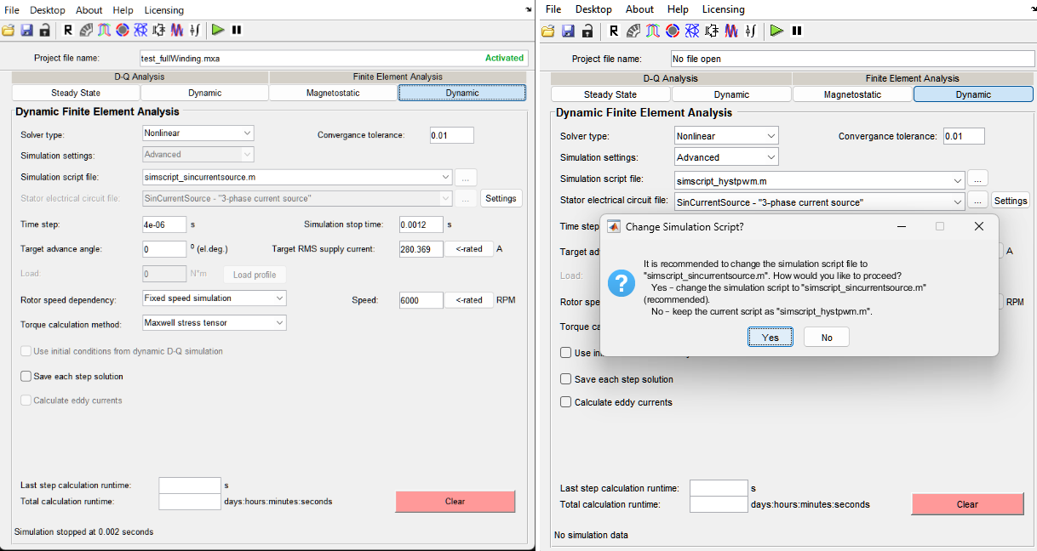This screenshot has width=1037, height=551.
Task: Click the blue mesh icon in right window
Action: [x=692, y=31]
